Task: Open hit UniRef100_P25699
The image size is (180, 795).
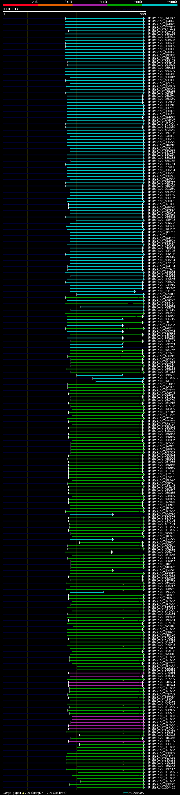Action: pos(161,282)
